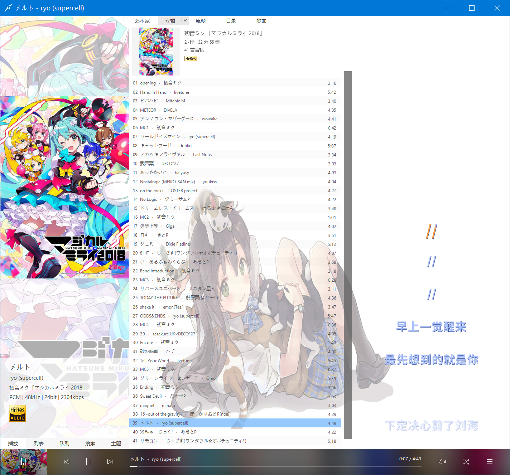Select track 32 Tell Your World
The height and width of the screenshot is (475, 510).
click(x=235, y=360)
